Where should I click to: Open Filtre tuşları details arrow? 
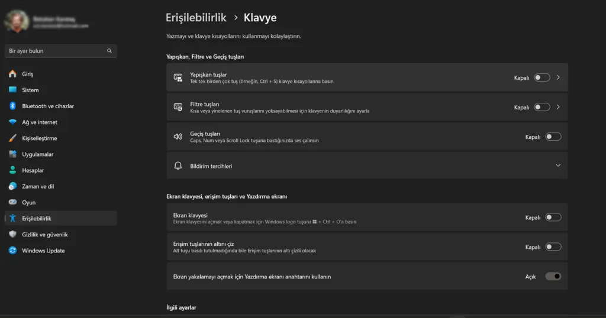[x=558, y=107]
